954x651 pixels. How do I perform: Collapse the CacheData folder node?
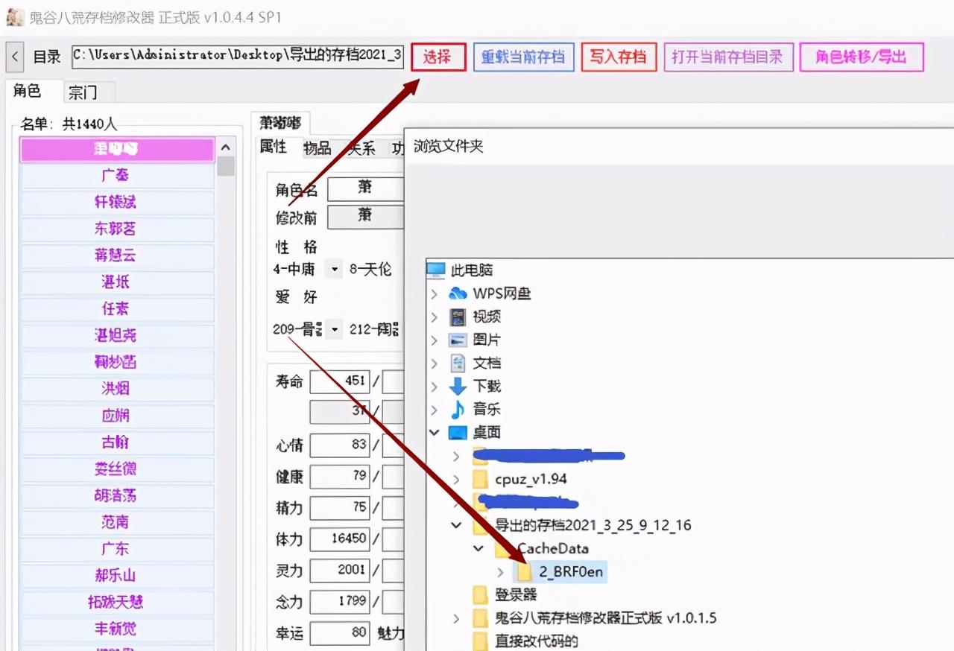479,548
